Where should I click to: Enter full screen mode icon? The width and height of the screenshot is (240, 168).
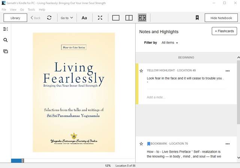pyautogui.click(x=100, y=18)
